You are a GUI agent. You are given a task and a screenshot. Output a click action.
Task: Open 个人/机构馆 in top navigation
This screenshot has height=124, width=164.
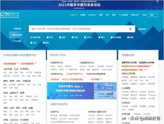[123, 15]
